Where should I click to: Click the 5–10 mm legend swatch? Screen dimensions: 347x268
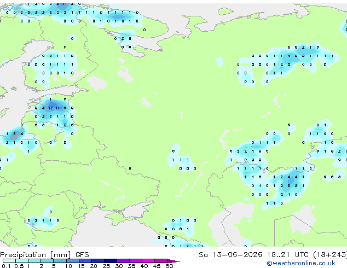(60, 261)
